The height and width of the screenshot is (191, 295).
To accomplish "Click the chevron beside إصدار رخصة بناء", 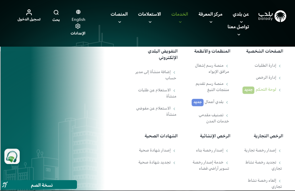I will pos(227,151).
